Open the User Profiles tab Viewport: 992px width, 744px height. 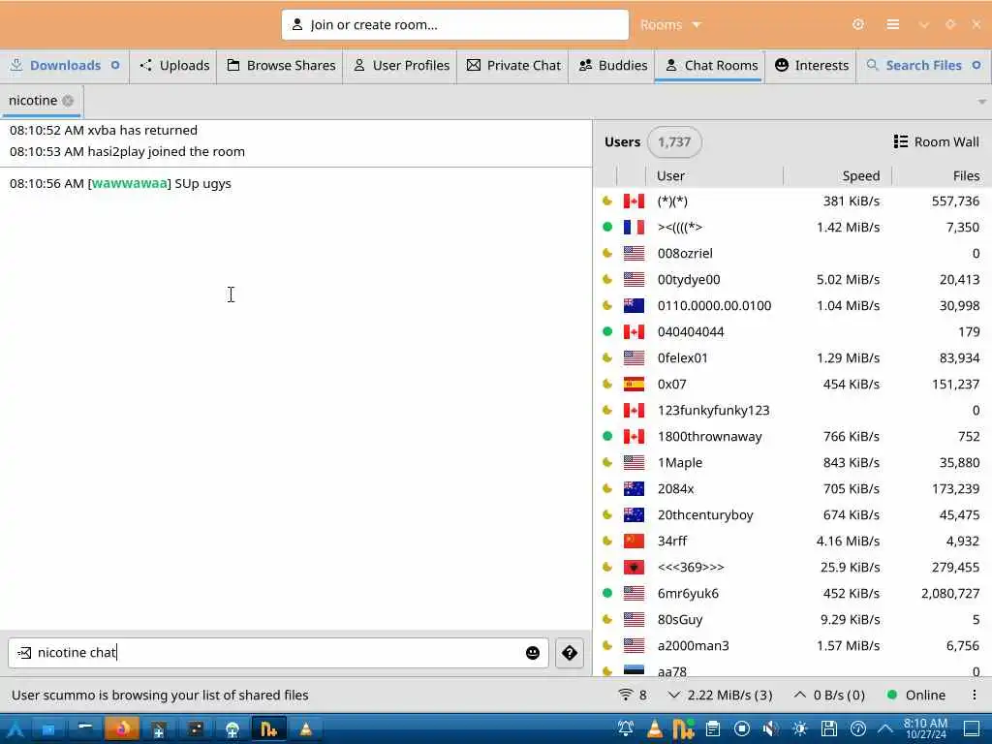pos(400,66)
